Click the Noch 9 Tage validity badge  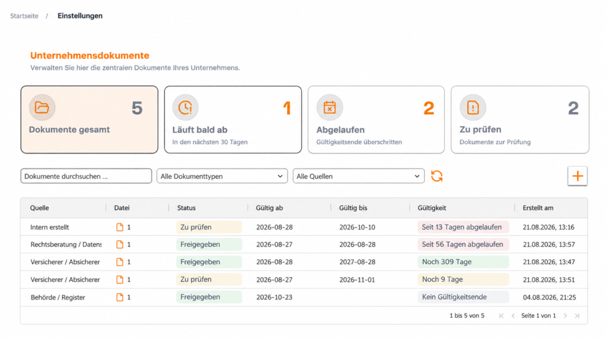coord(463,279)
